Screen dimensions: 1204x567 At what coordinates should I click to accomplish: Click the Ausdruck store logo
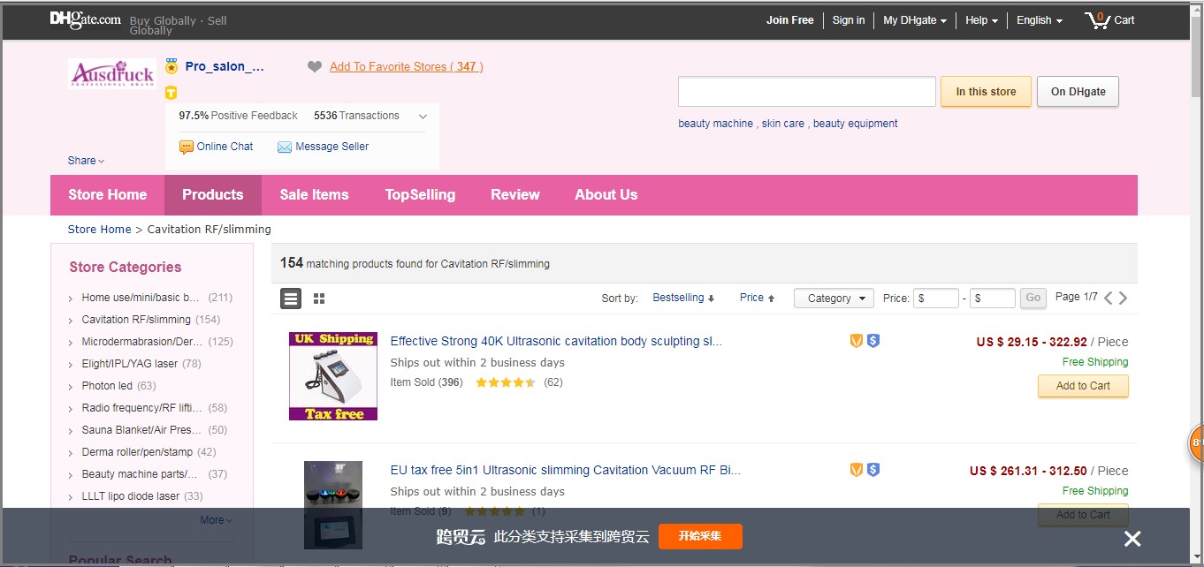(x=112, y=73)
